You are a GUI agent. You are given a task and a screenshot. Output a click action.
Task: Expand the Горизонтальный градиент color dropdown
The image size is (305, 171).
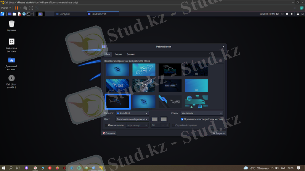point(132,119)
